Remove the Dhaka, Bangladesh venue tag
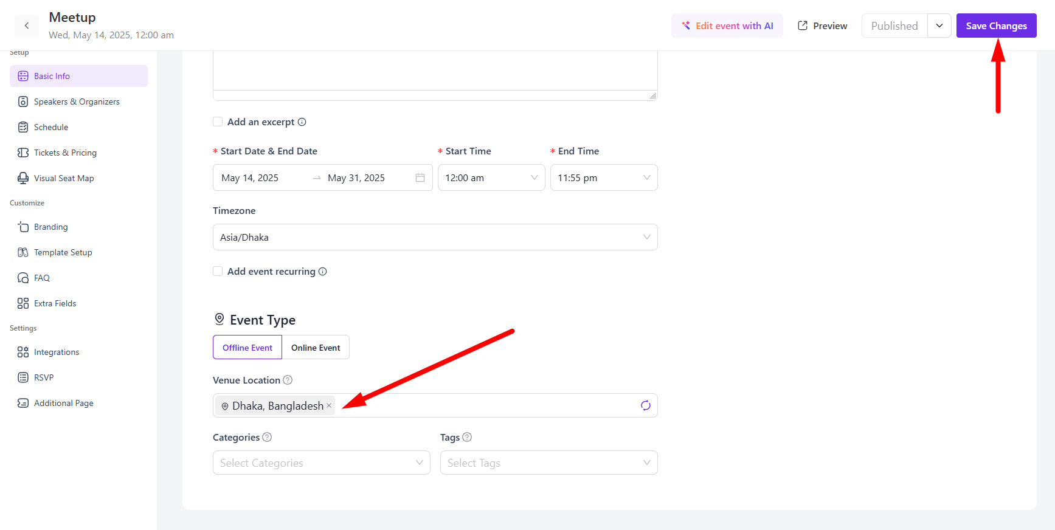 [329, 405]
